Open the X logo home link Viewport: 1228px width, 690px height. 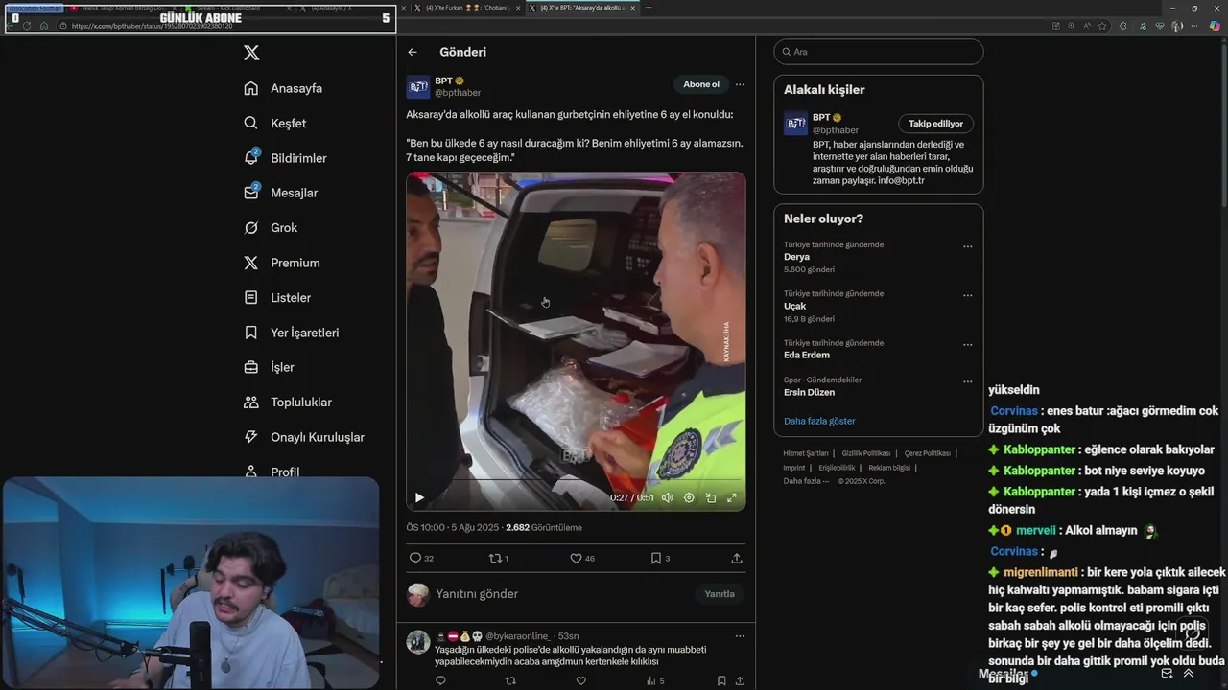[x=251, y=53]
